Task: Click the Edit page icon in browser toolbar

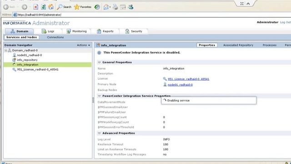Action: (123, 7)
